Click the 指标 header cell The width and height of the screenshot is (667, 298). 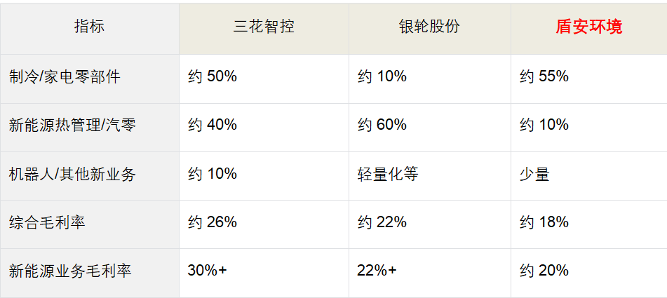tap(89, 27)
